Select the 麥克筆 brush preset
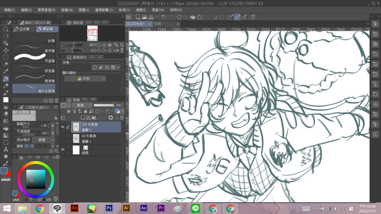Screen dimensions: 381x214 point(34,68)
